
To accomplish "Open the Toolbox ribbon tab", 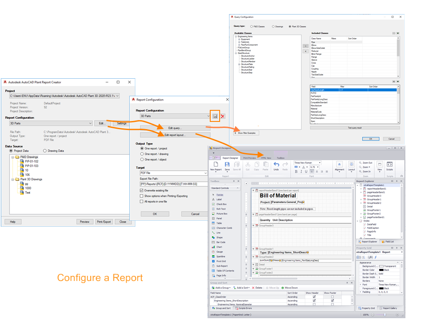I will 280,158.
